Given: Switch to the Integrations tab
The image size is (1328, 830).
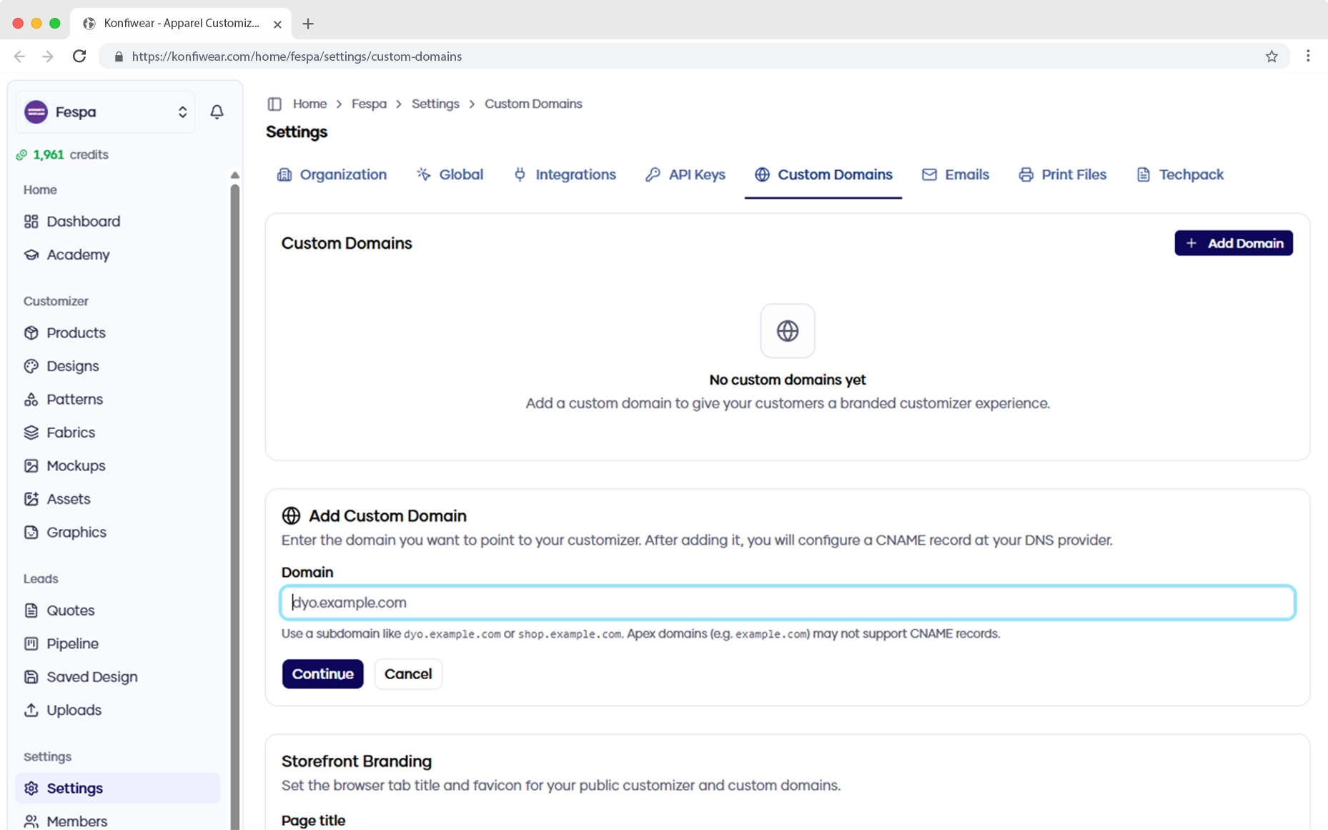Looking at the screenshot, I should tap(565, 174).
